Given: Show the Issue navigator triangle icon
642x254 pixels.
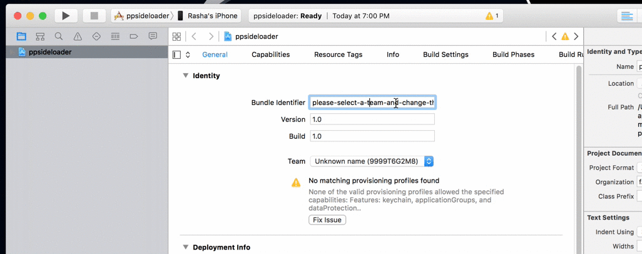Looking at the screenshot, I should click(78, 37).
